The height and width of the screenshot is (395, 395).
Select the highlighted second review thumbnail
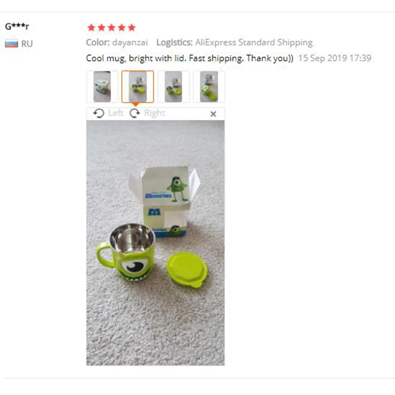(x=138, y=87)
